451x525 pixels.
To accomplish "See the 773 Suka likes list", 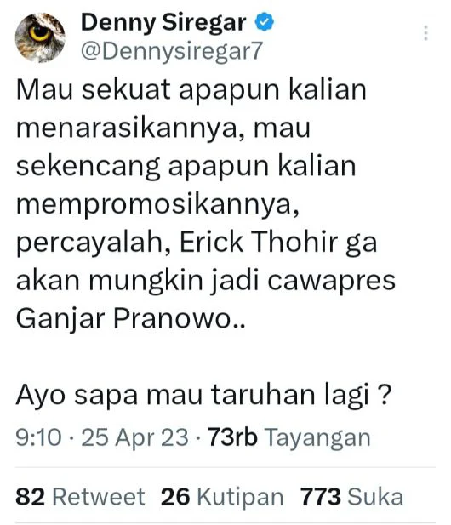I will (x=351, y=497).
